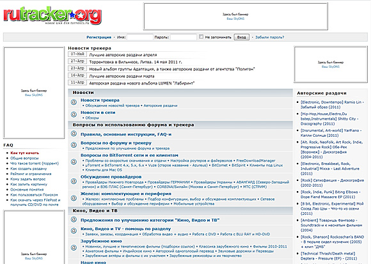Open the Регистрация link

click(x=99, y=37)
